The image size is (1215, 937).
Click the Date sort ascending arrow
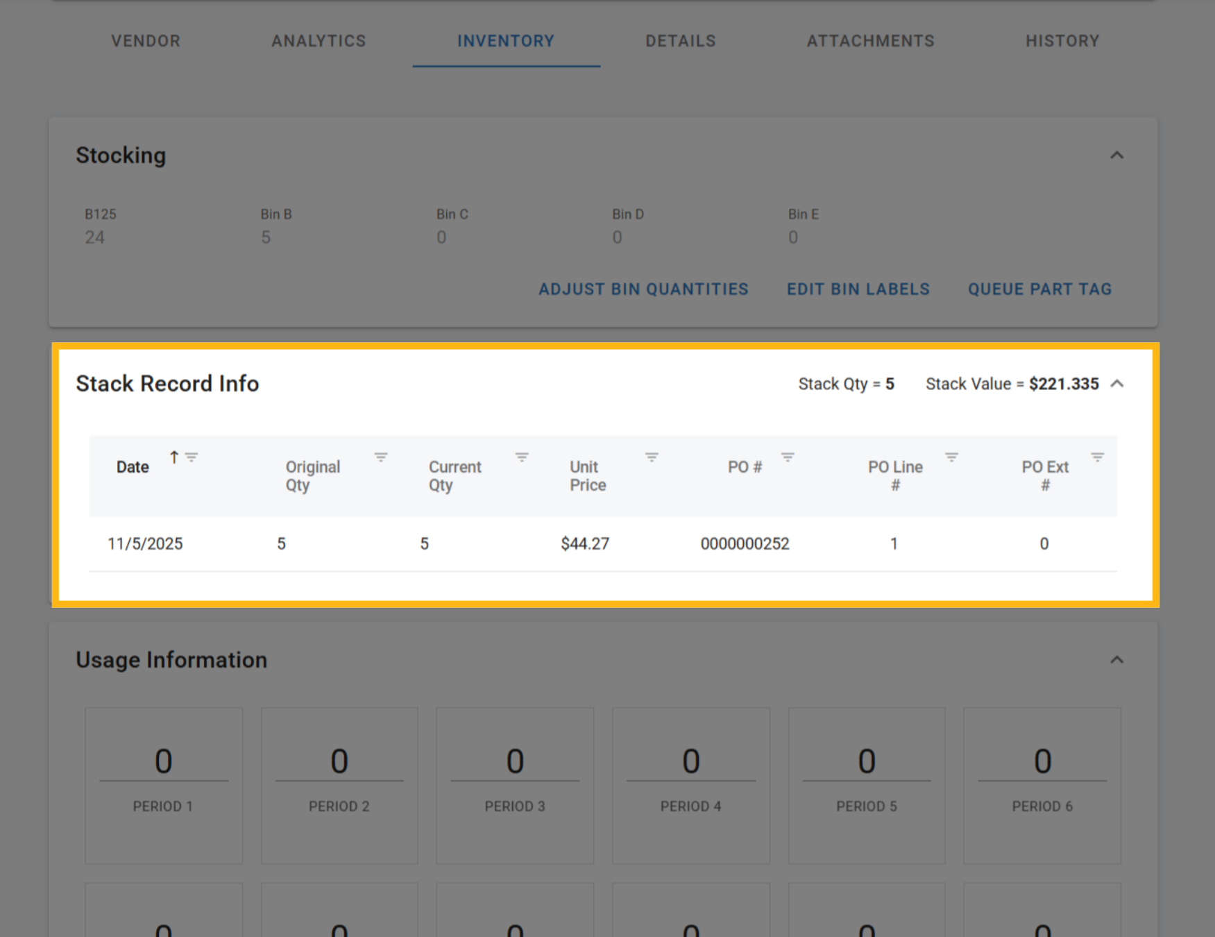(x=174, y=457)
